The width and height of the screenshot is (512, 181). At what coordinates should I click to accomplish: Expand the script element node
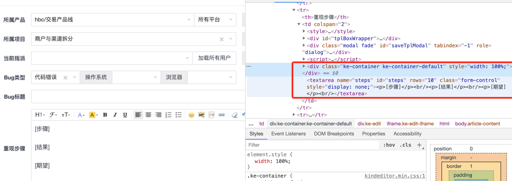click(304, 59)
